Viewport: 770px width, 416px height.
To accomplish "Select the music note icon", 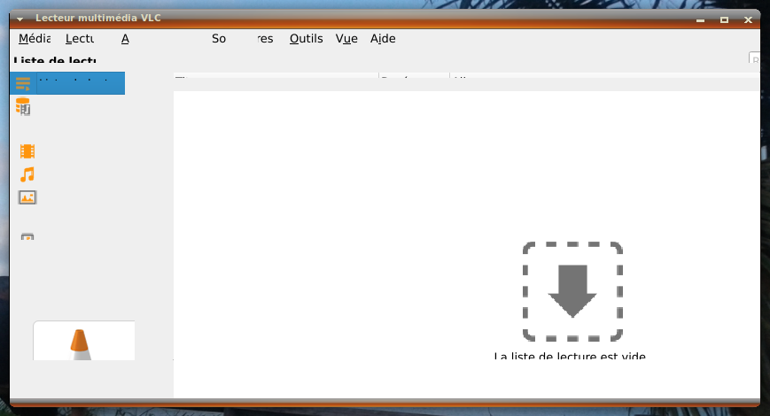I will point(27,174).
